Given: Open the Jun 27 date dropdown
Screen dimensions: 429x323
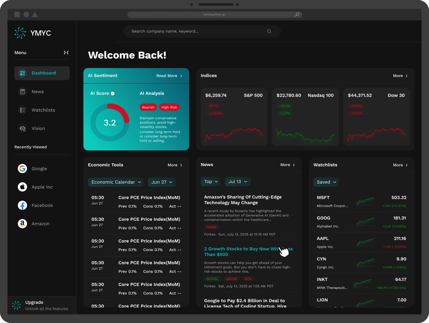Looking at the screenshot, I should coord(162,182).
